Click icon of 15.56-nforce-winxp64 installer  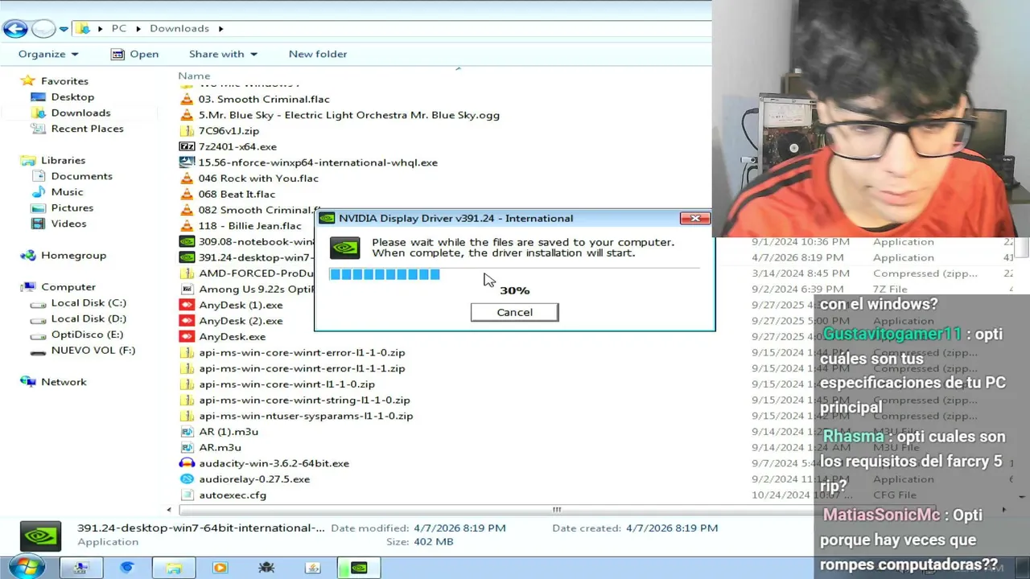[187, 162]
